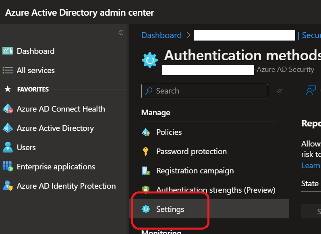The height and width of the screenshot is (234, 321).
Task: Open the Settings menu item
Action: click(x=170, y=209)
